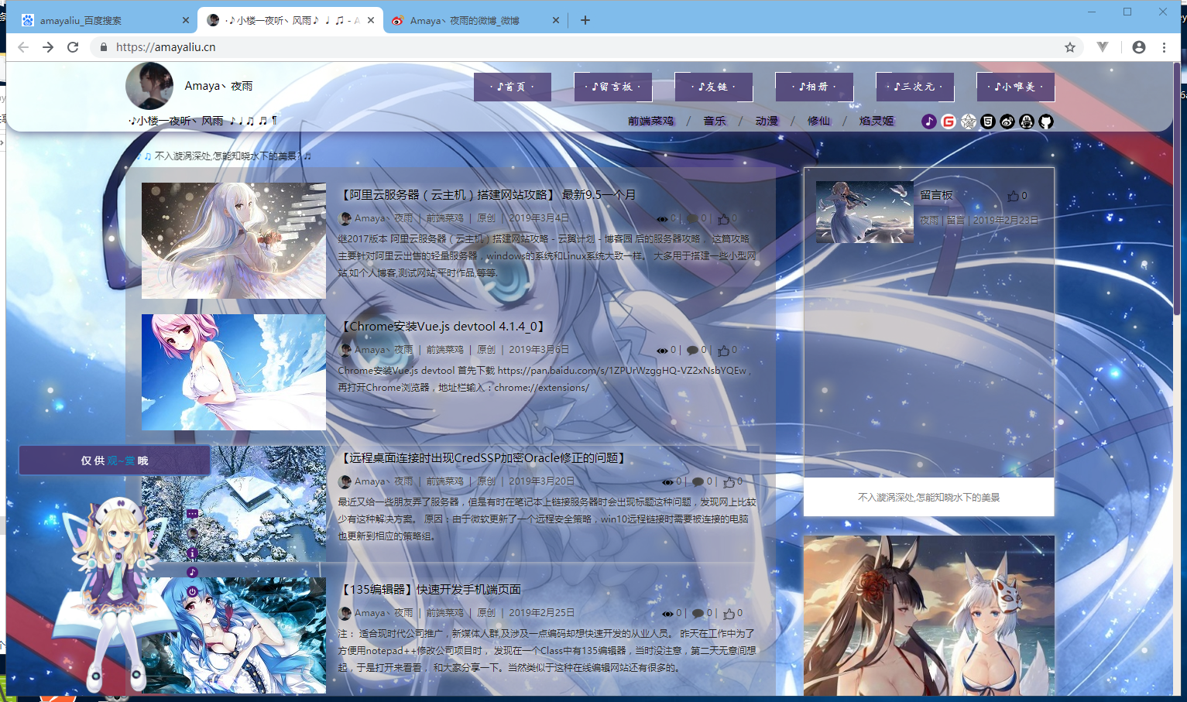Viewport: 1187px width, 702px height.
Task: Open the 动漫 category link
Action: (767, 122)
